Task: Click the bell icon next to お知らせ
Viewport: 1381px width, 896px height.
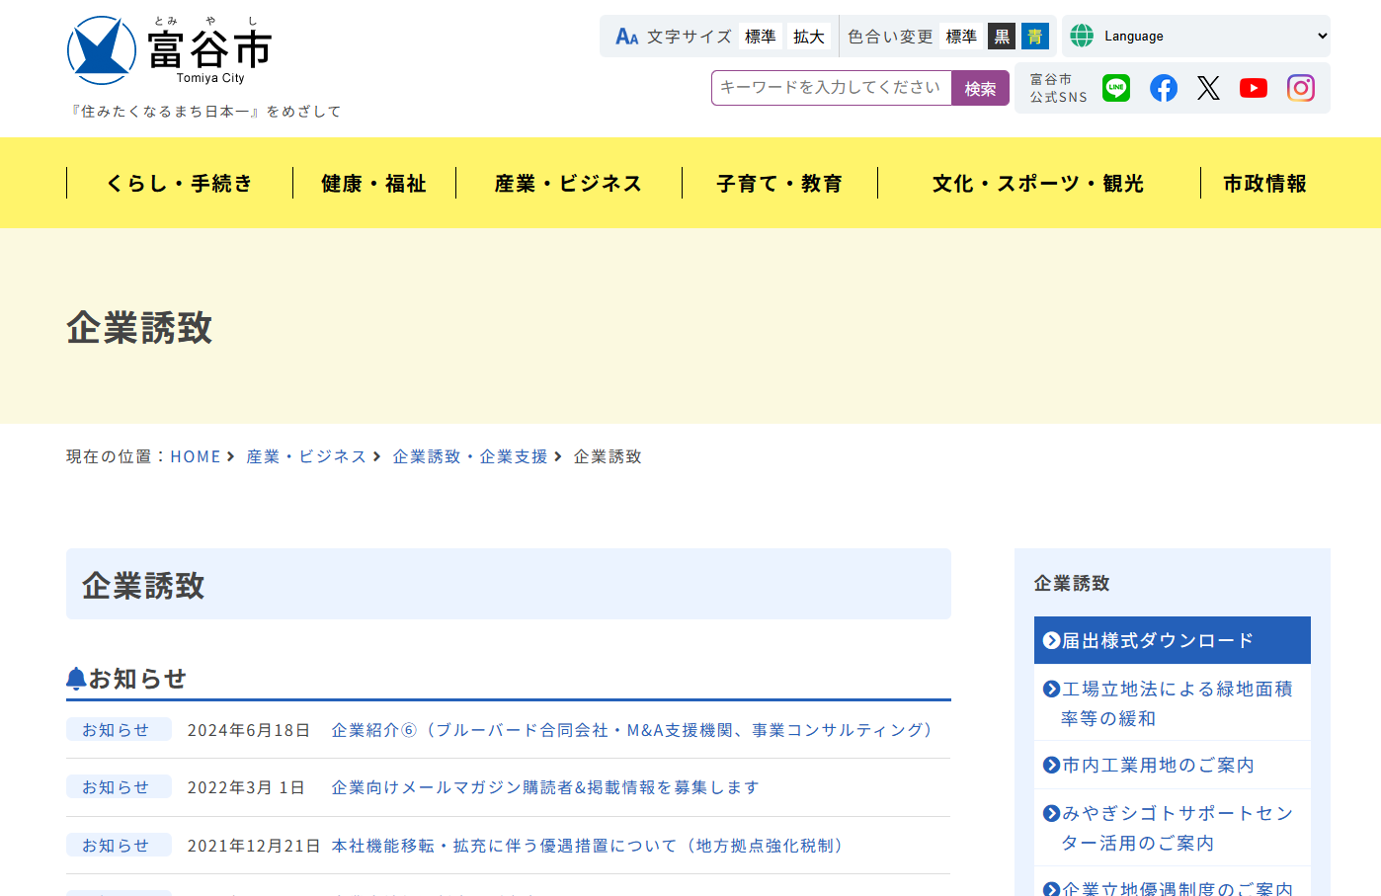Action: point(76,679)
